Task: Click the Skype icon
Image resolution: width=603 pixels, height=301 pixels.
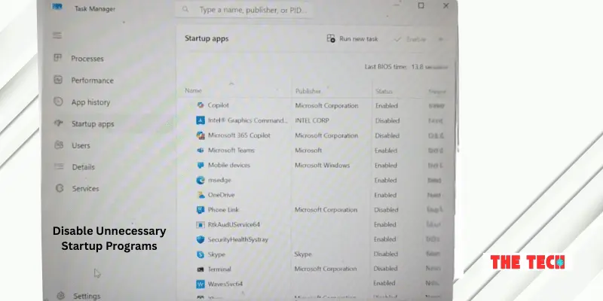Action: [x=200, y=254]
